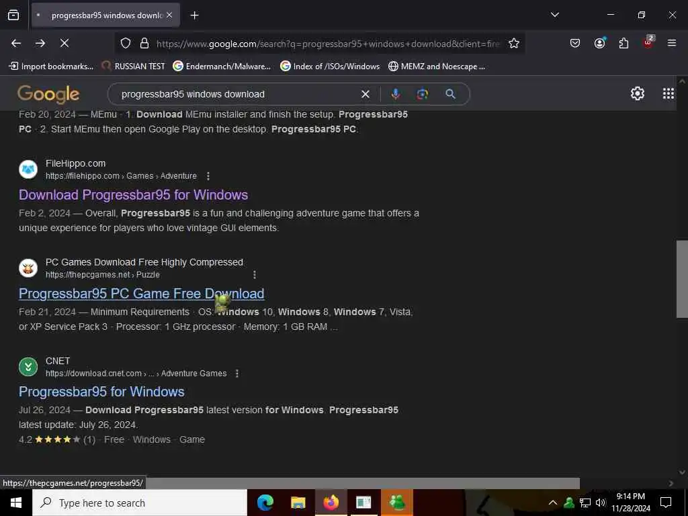Open Firefox account menu
The width and height of the screenshot is (688, 516).
point(599,42)
